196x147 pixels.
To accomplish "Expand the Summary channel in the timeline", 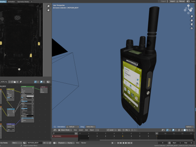I will [x=53, y=136].
